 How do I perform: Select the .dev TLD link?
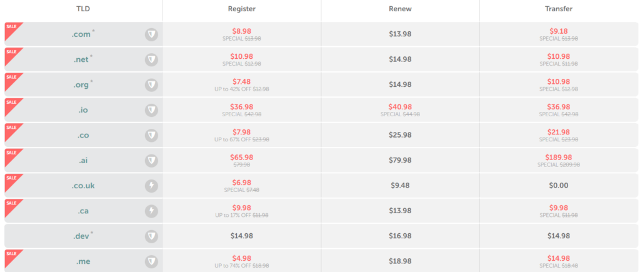(x=81, y=236)
